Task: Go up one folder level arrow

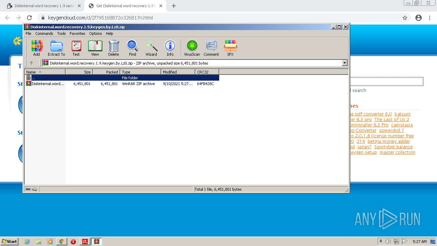Action: 31,63
